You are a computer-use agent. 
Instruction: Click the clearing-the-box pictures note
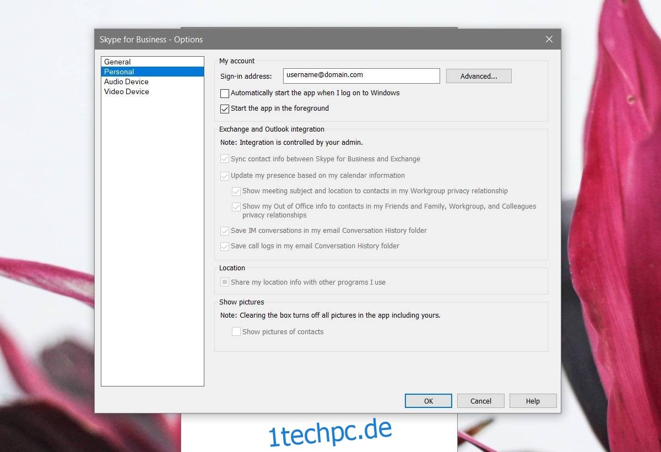pyautogui.click(x=330, y=315)
